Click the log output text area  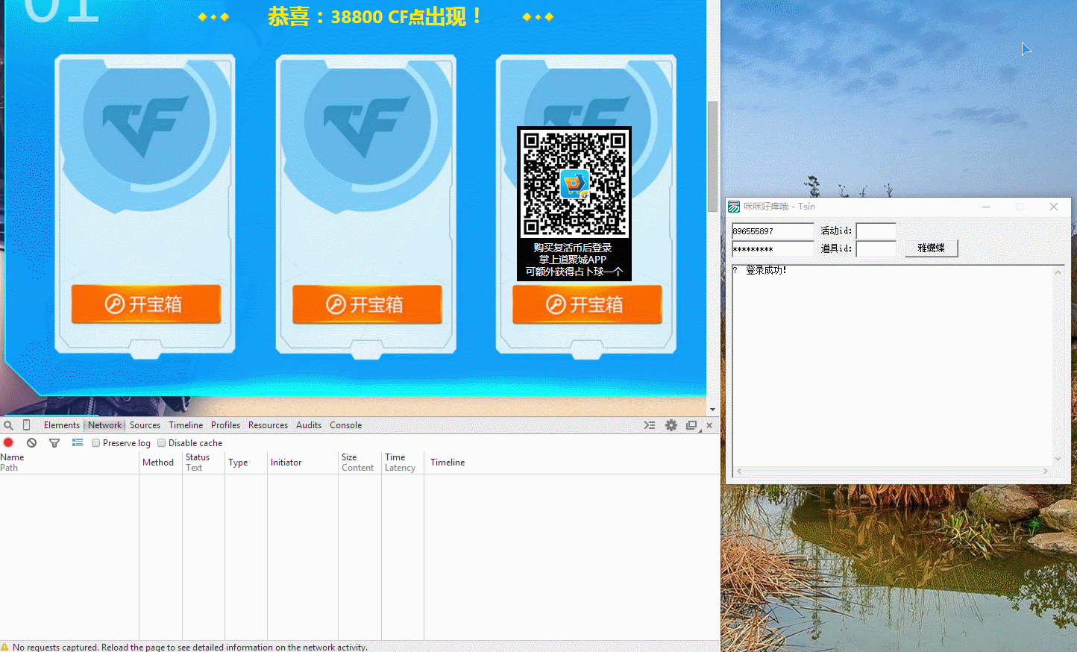pos(892,366)
